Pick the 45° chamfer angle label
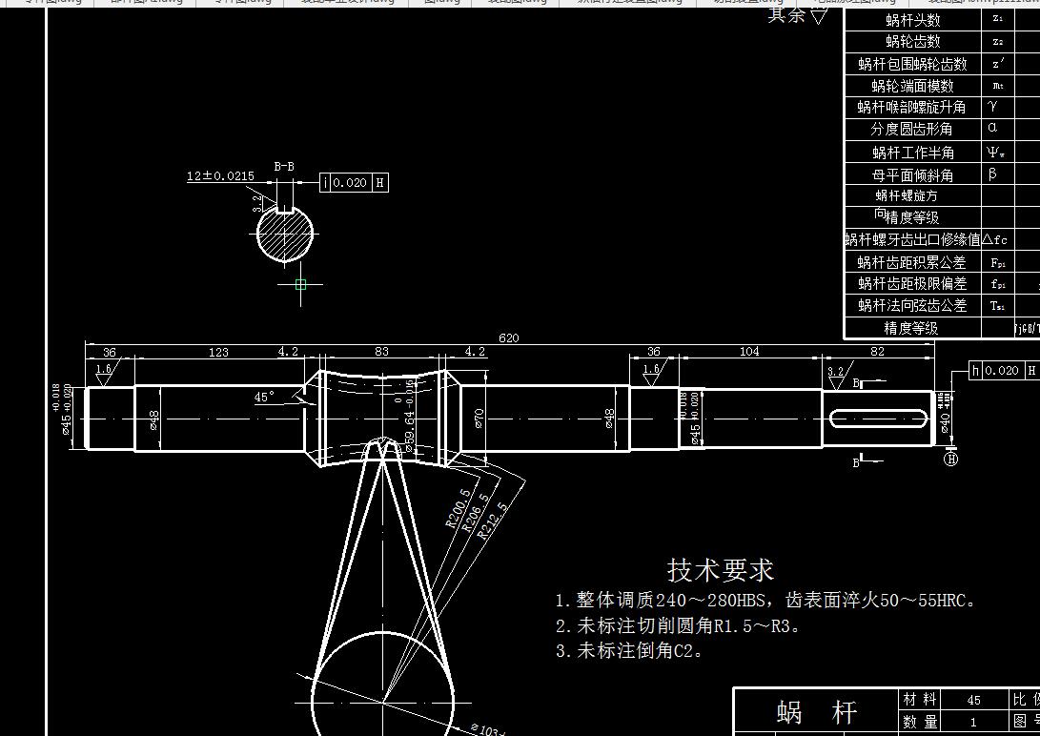1040x736 pixels. 264,398
